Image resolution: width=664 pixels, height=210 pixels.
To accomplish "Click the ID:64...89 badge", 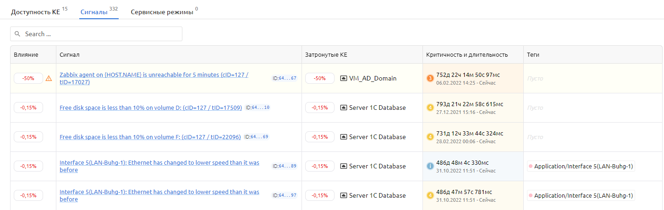I will pyautogui.click(x=284, y=166).
